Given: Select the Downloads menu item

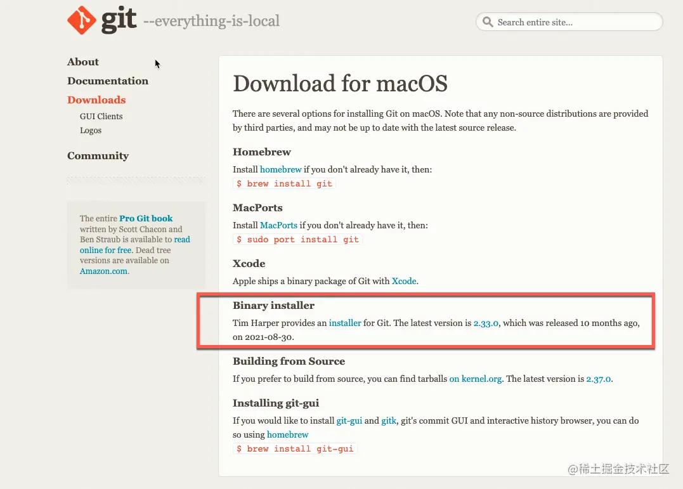Looking at the screenshot, I should [x=96, y=100].
